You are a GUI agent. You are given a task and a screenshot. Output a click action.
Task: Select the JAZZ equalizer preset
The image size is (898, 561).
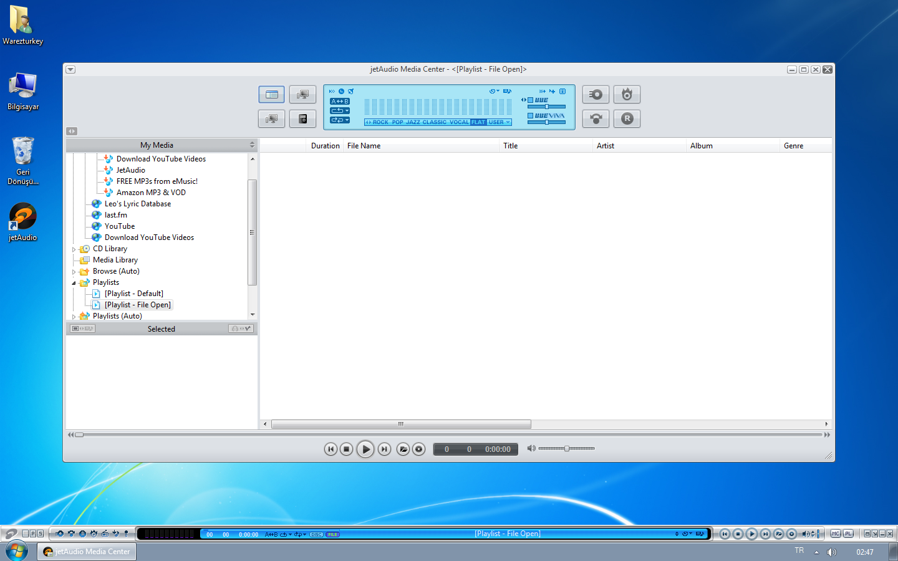pyautogui.click(x=413, y=122)
